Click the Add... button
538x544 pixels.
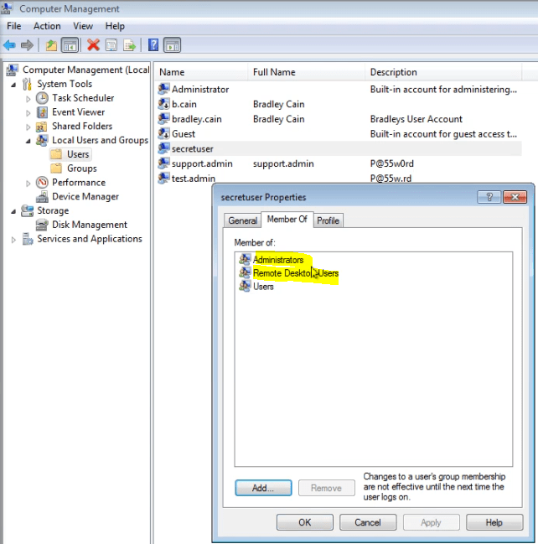263,488
